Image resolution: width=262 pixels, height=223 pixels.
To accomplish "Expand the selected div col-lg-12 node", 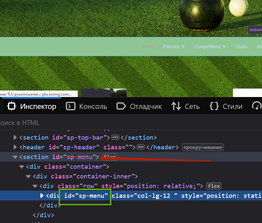I will (42, 196).
